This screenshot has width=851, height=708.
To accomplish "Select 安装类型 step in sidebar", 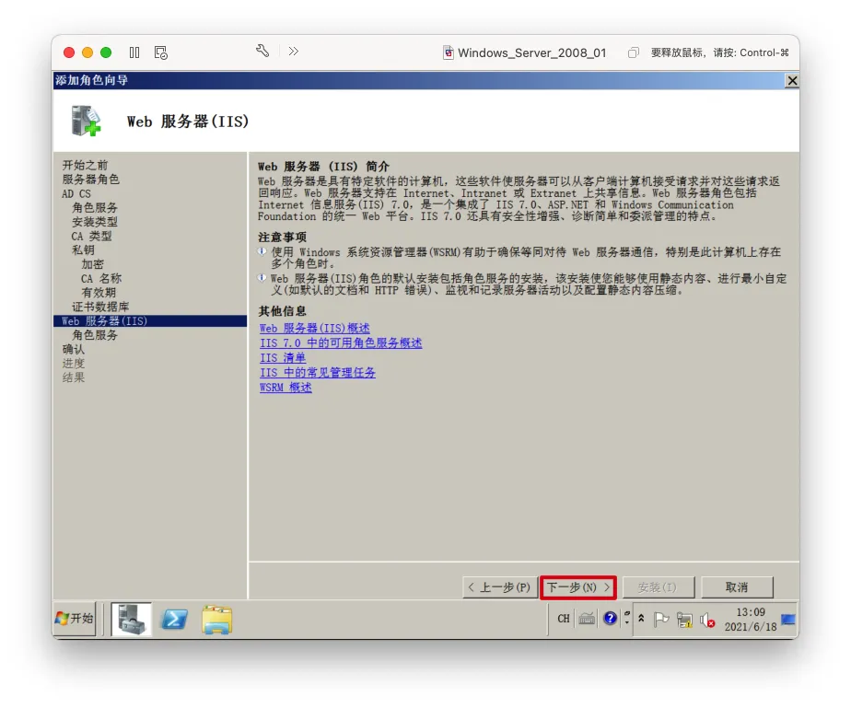I will click(x=95, y=222).
